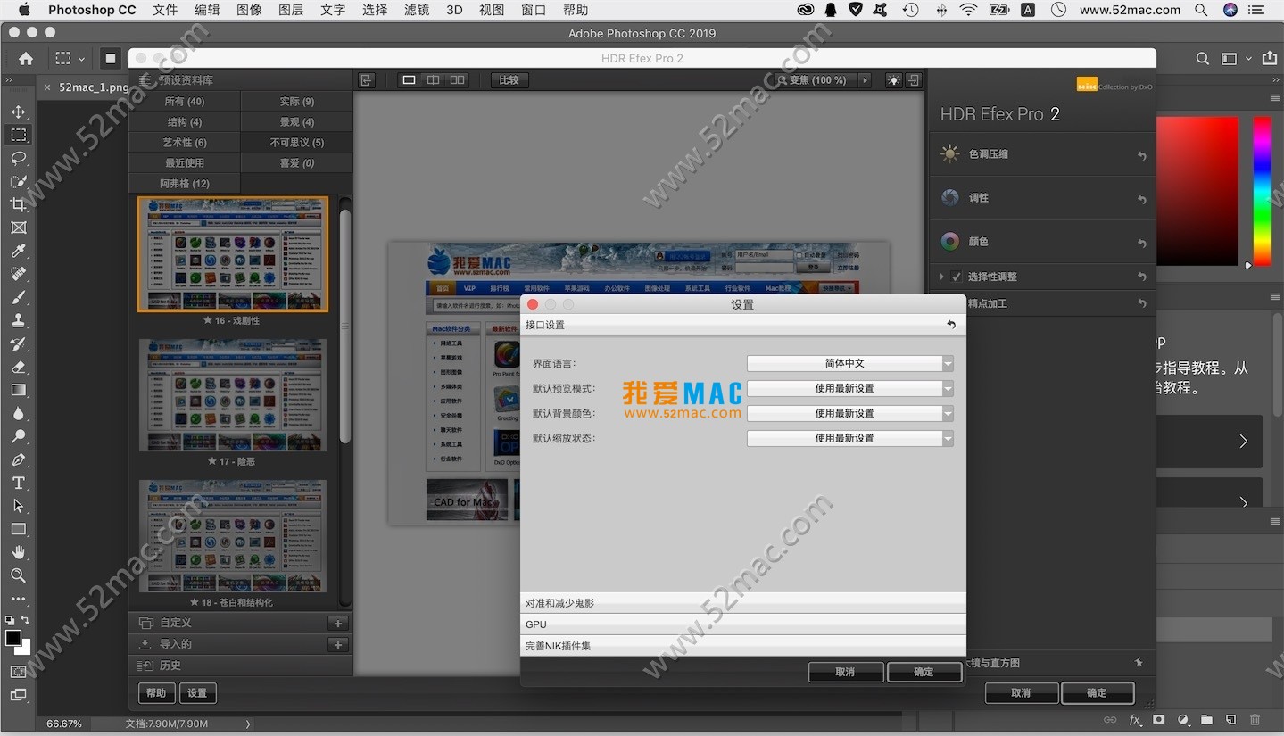
Task: Select side-by-side preview mode
Action: pos(457,80)
